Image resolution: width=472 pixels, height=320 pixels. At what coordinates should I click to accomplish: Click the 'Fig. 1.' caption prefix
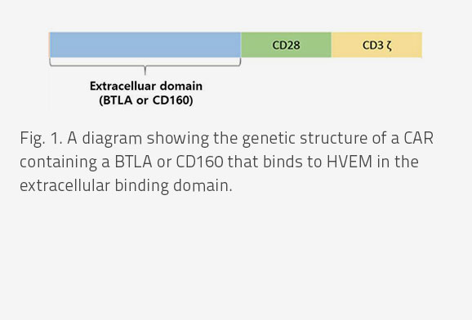pos(42,139)
